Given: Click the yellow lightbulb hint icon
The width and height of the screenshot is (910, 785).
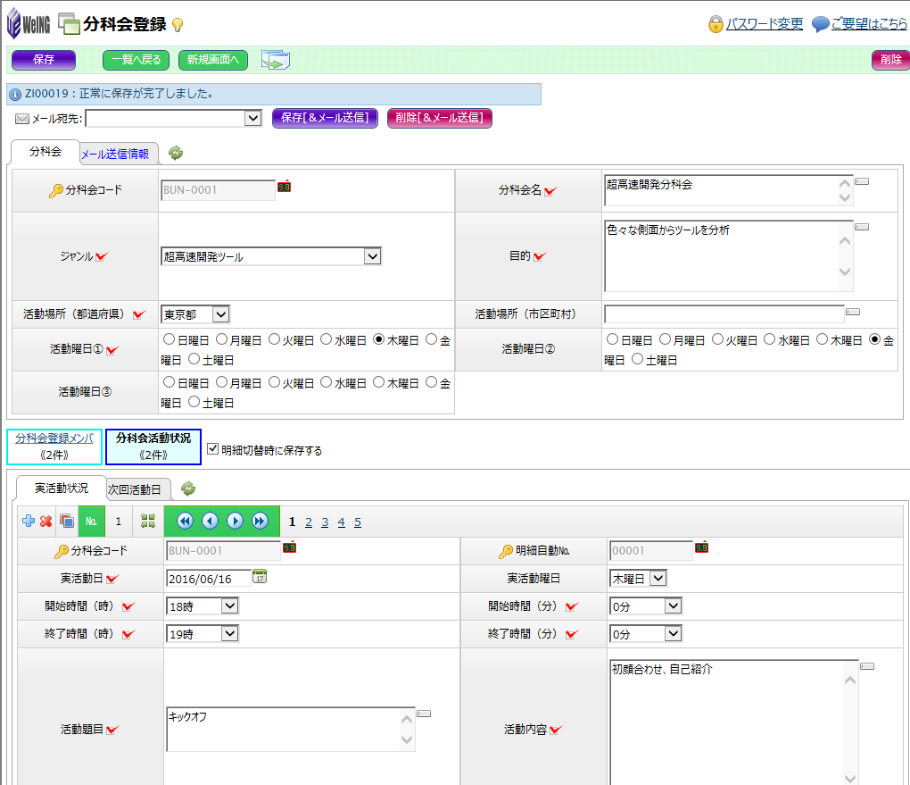Looking at the screenshot, I should 203,25.
